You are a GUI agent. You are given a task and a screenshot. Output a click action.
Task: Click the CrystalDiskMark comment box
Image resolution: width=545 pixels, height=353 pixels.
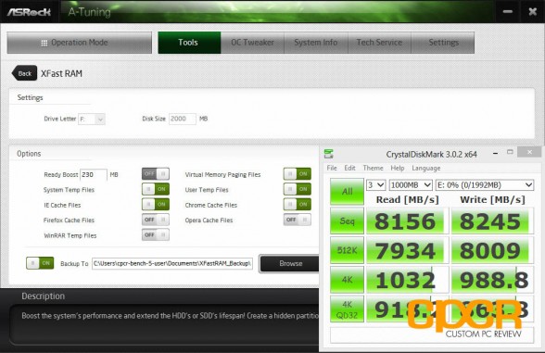click(432, 335)
